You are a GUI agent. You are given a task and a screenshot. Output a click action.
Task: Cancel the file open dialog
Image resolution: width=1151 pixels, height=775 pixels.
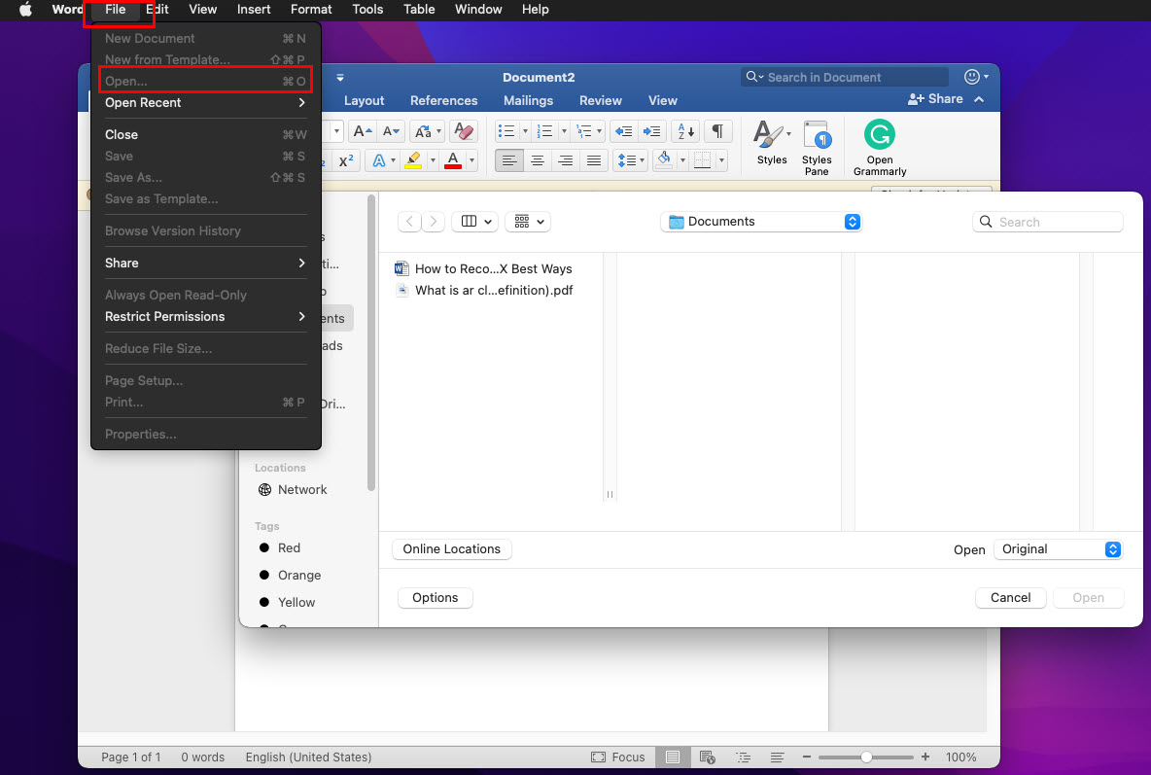[1010, 598]
